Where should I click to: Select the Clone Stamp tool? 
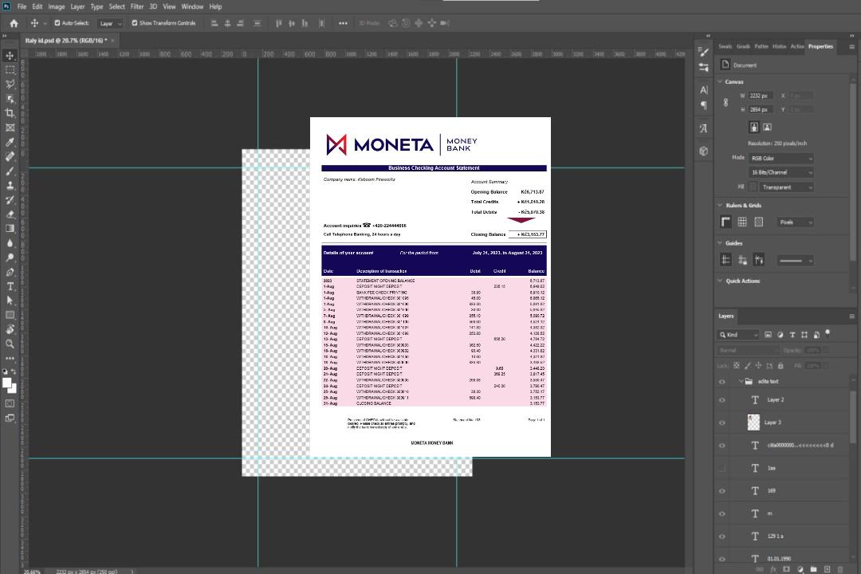pyautogui.click(x=10, y=185)
